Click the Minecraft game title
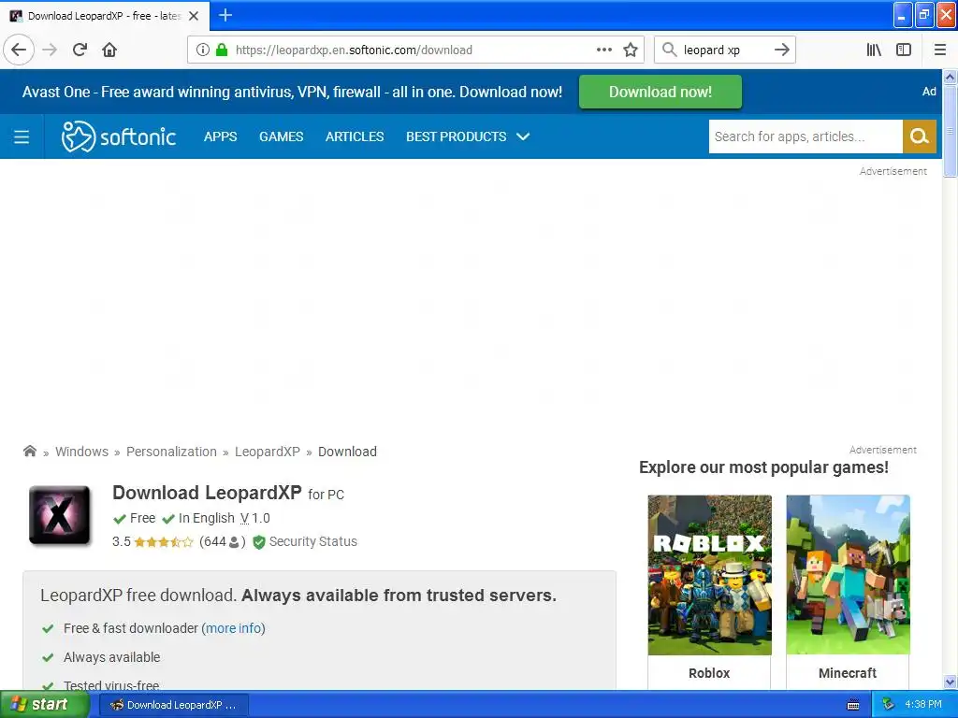Viewport: 958px width, 718px height. point(848,673)
